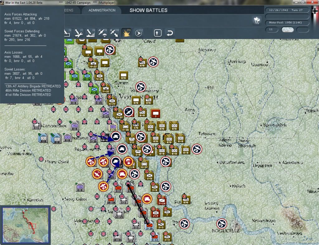Toggle the show battle sites F11 explosion icon
Image resolution: width=319 pixels, height=245 pixels.
click(126, 33)
